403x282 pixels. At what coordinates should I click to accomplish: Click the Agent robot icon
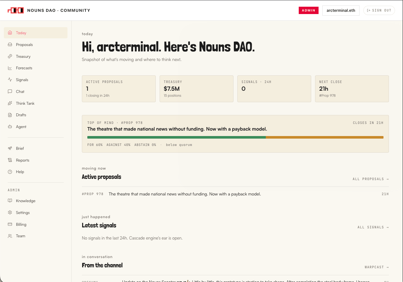[10, 127]
